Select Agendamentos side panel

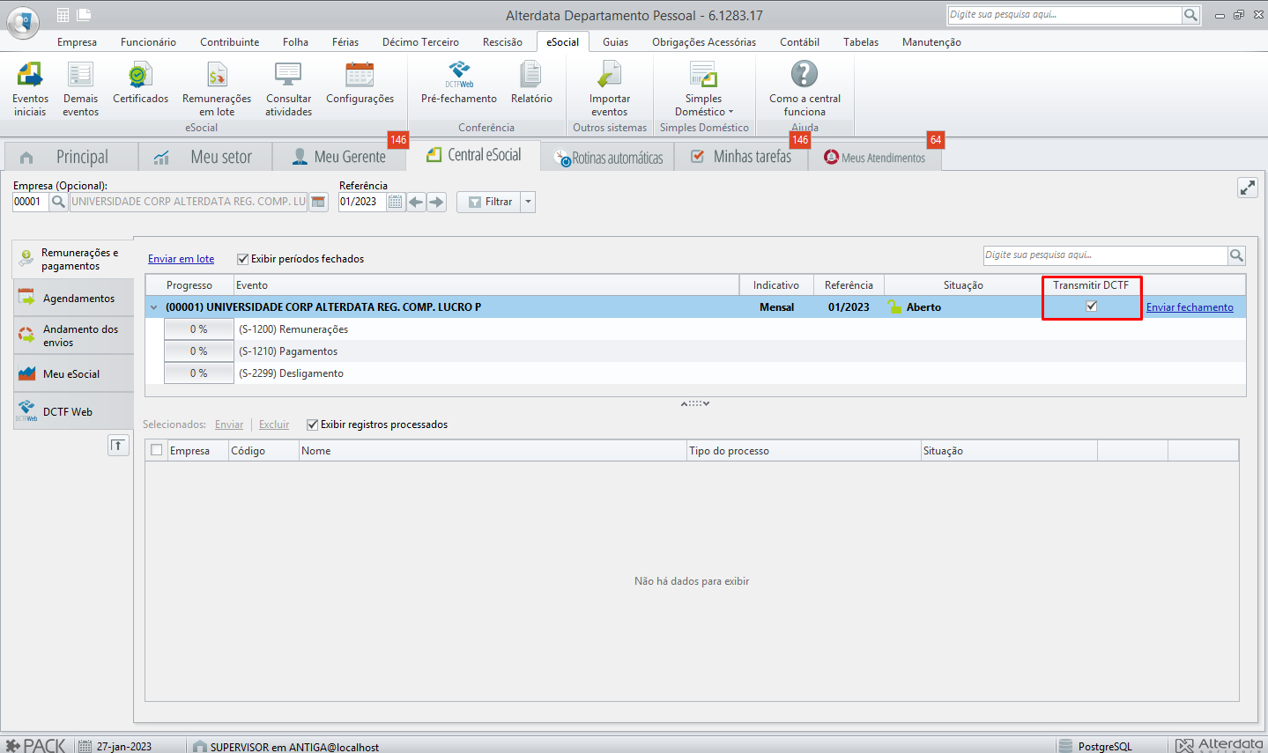tap(73, 299)
